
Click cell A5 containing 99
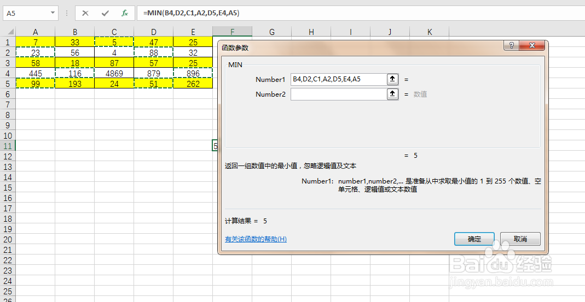click(x=36, y=84)
